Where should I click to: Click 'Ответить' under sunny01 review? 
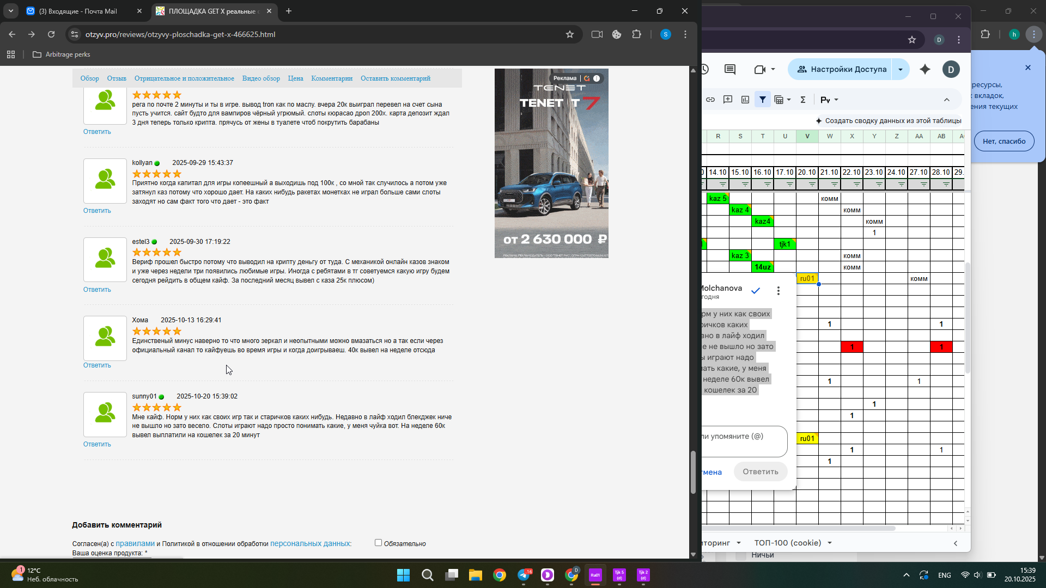tap(97, 444)
